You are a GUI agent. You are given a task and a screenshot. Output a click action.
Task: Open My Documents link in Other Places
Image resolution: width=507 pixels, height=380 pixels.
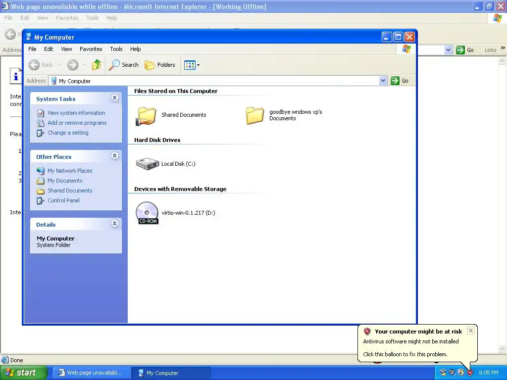[65, 181]
